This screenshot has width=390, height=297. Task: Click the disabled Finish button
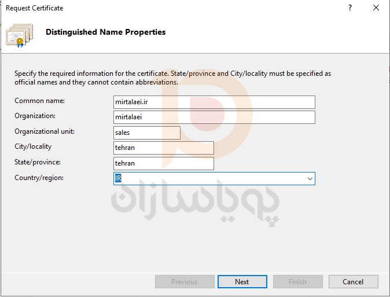(297, 282)
